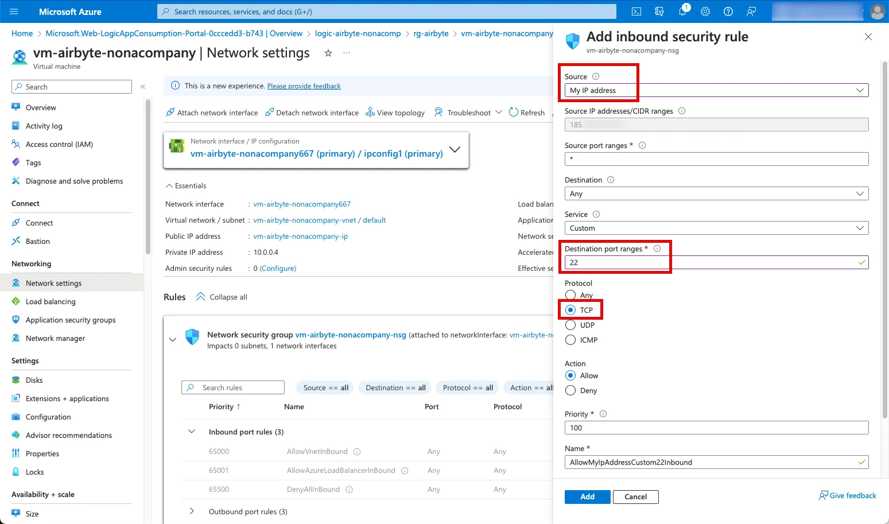This screenshot has height=524, width=889.
Task: Expand Outbound port rules section
Action: click(x=192, y=511)
